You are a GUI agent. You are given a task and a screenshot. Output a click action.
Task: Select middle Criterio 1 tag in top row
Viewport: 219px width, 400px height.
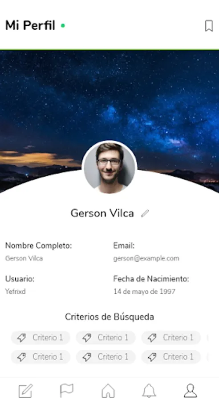(x=106, y=337)
